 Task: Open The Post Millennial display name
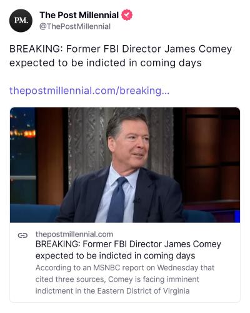(x=79, y=15)
